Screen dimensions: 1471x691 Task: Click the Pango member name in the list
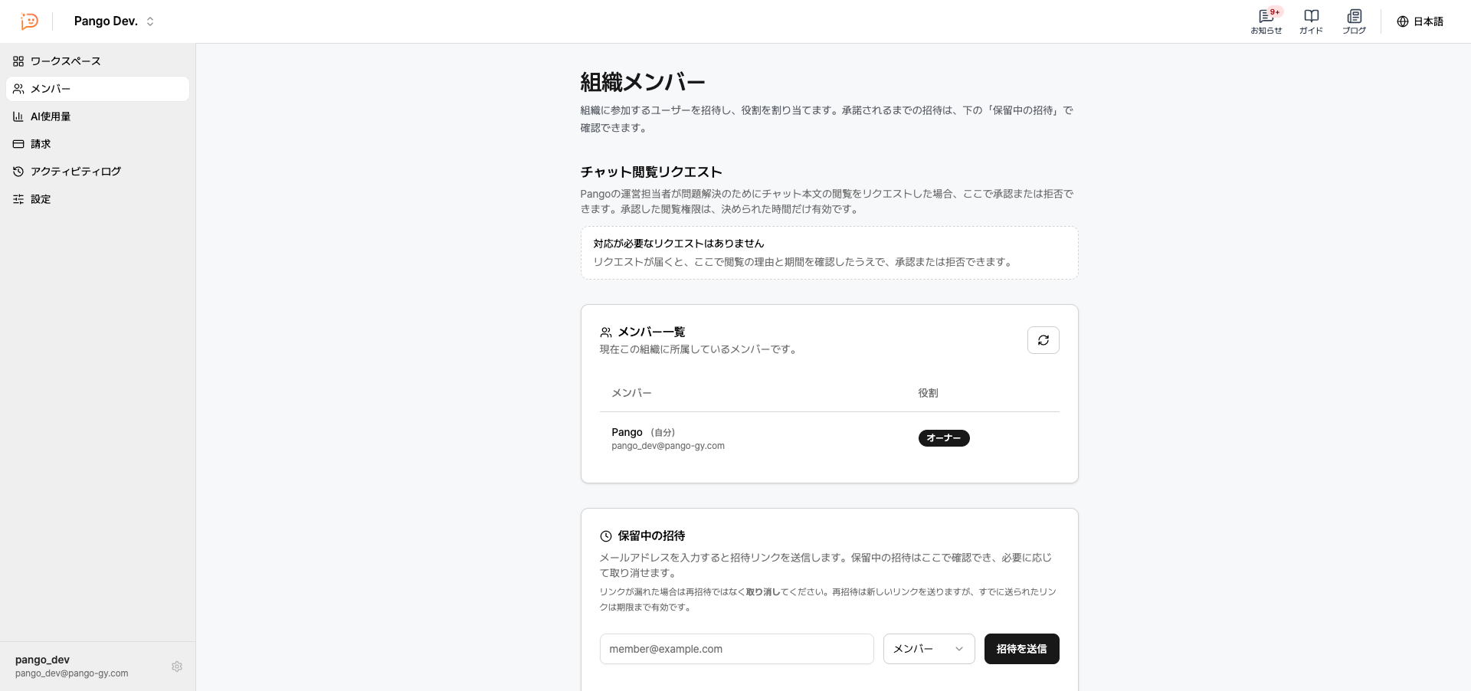tap(627, 432)
